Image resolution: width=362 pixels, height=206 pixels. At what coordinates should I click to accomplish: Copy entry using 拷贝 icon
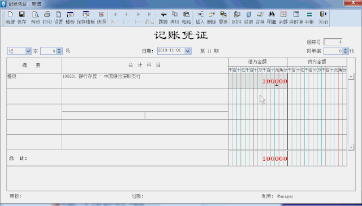(175, 18)
